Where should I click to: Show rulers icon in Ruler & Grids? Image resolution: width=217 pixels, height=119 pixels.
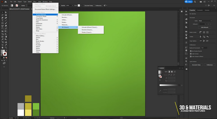click(200, 32)
